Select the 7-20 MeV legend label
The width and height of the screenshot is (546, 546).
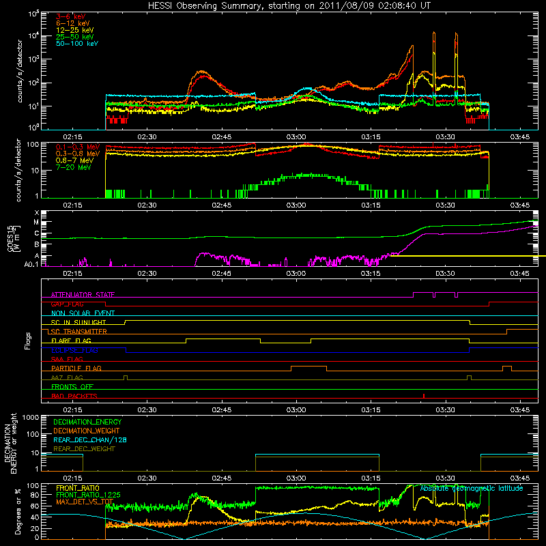coord(73,167)
